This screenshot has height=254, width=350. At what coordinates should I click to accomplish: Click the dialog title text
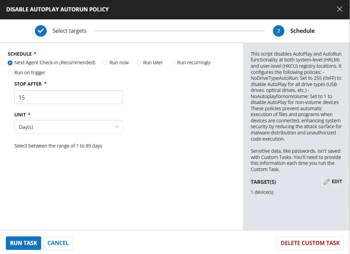point(58,9)
